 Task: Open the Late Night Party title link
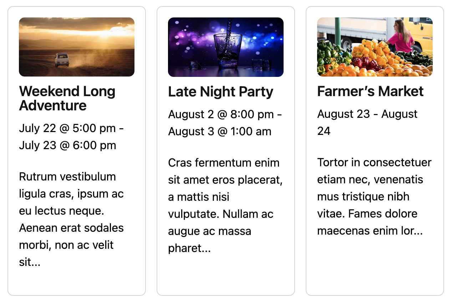click(220, 92)
